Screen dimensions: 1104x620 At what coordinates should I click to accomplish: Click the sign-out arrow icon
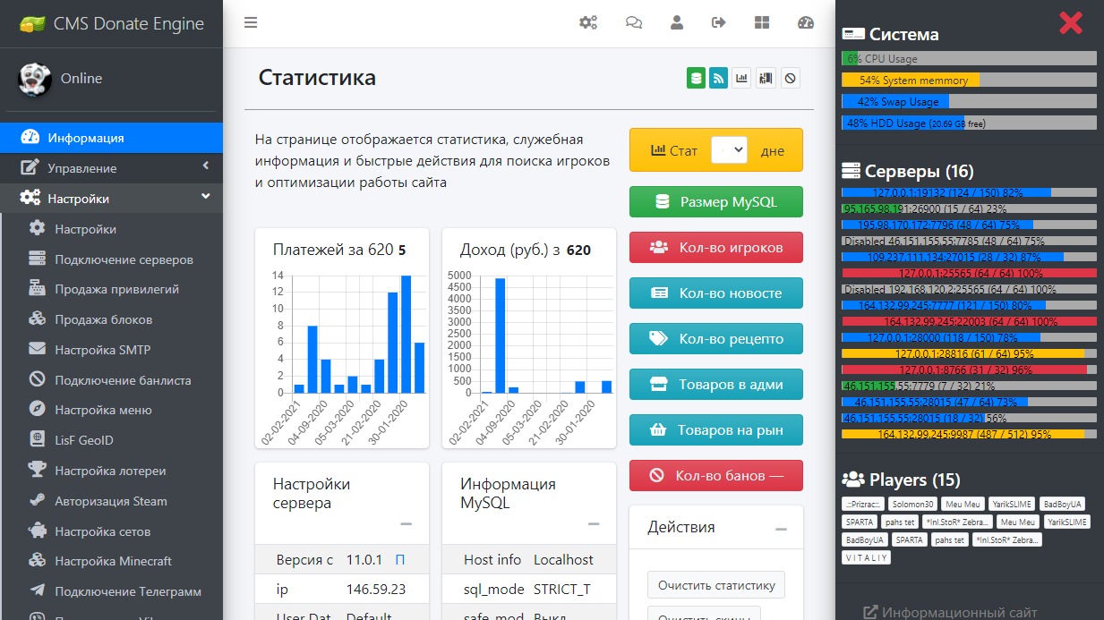pos(718,23)
